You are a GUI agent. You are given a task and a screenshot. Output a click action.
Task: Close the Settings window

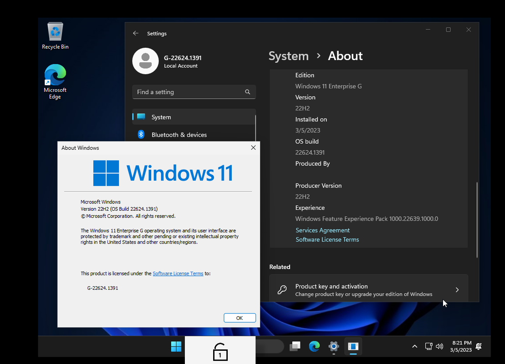(x=469, y=30)
